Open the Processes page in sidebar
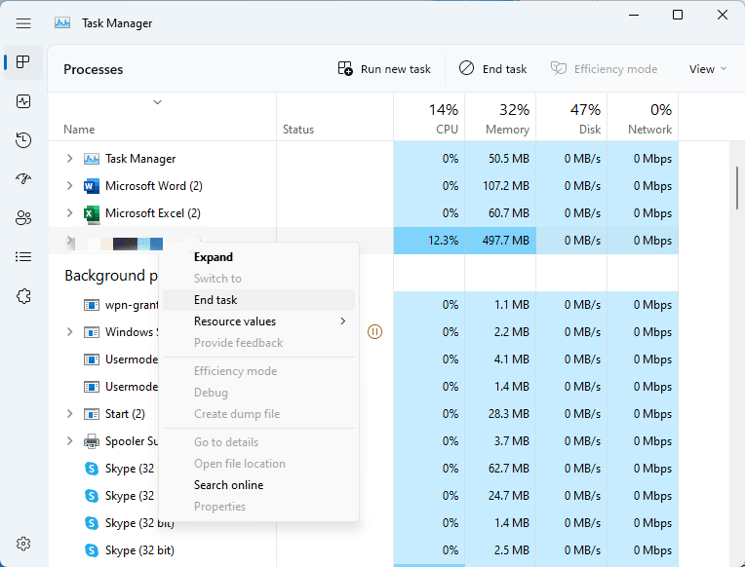The height and width of the screenshot is (567, 745). tap(22, 61)
